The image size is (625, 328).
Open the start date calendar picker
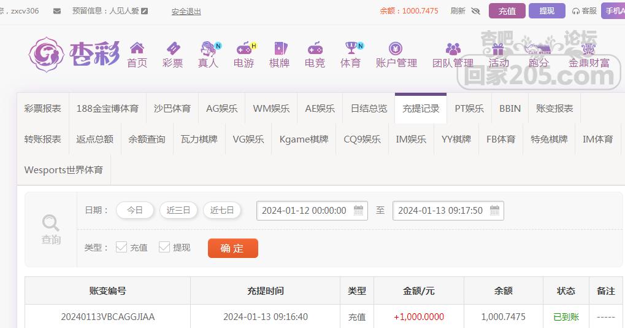(x=359, y=210)
